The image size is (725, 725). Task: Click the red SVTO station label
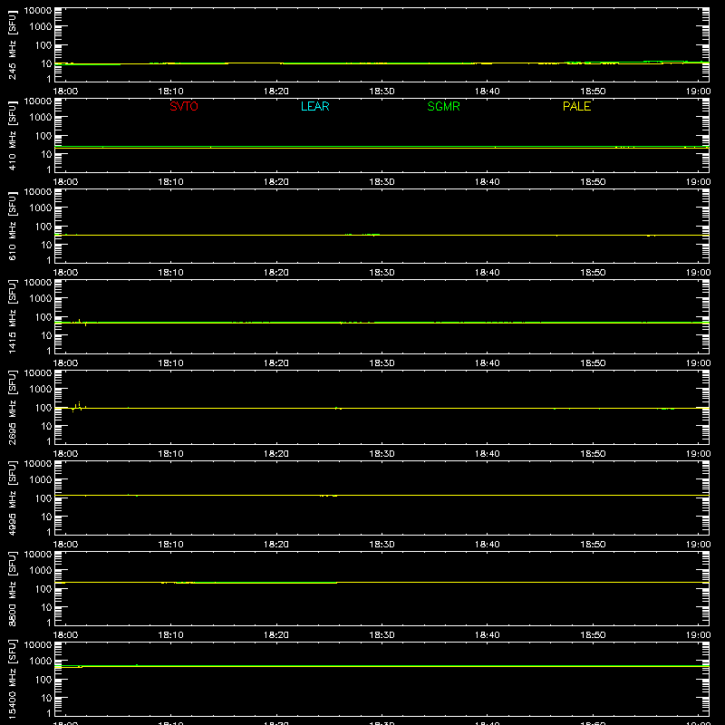[x=184, y=106]
